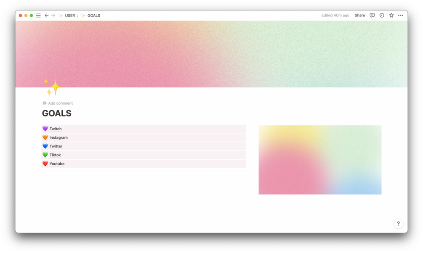Open the sidebar hamburger menu

(x=38, y=16)
